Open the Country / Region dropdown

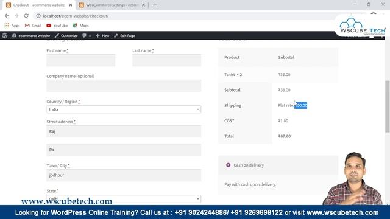(124, 109)
